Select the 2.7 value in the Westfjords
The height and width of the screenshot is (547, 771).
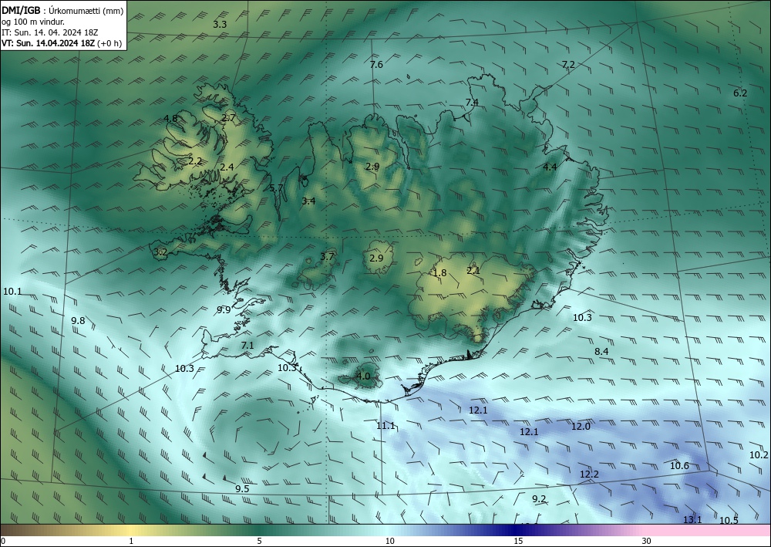[228, 117]
